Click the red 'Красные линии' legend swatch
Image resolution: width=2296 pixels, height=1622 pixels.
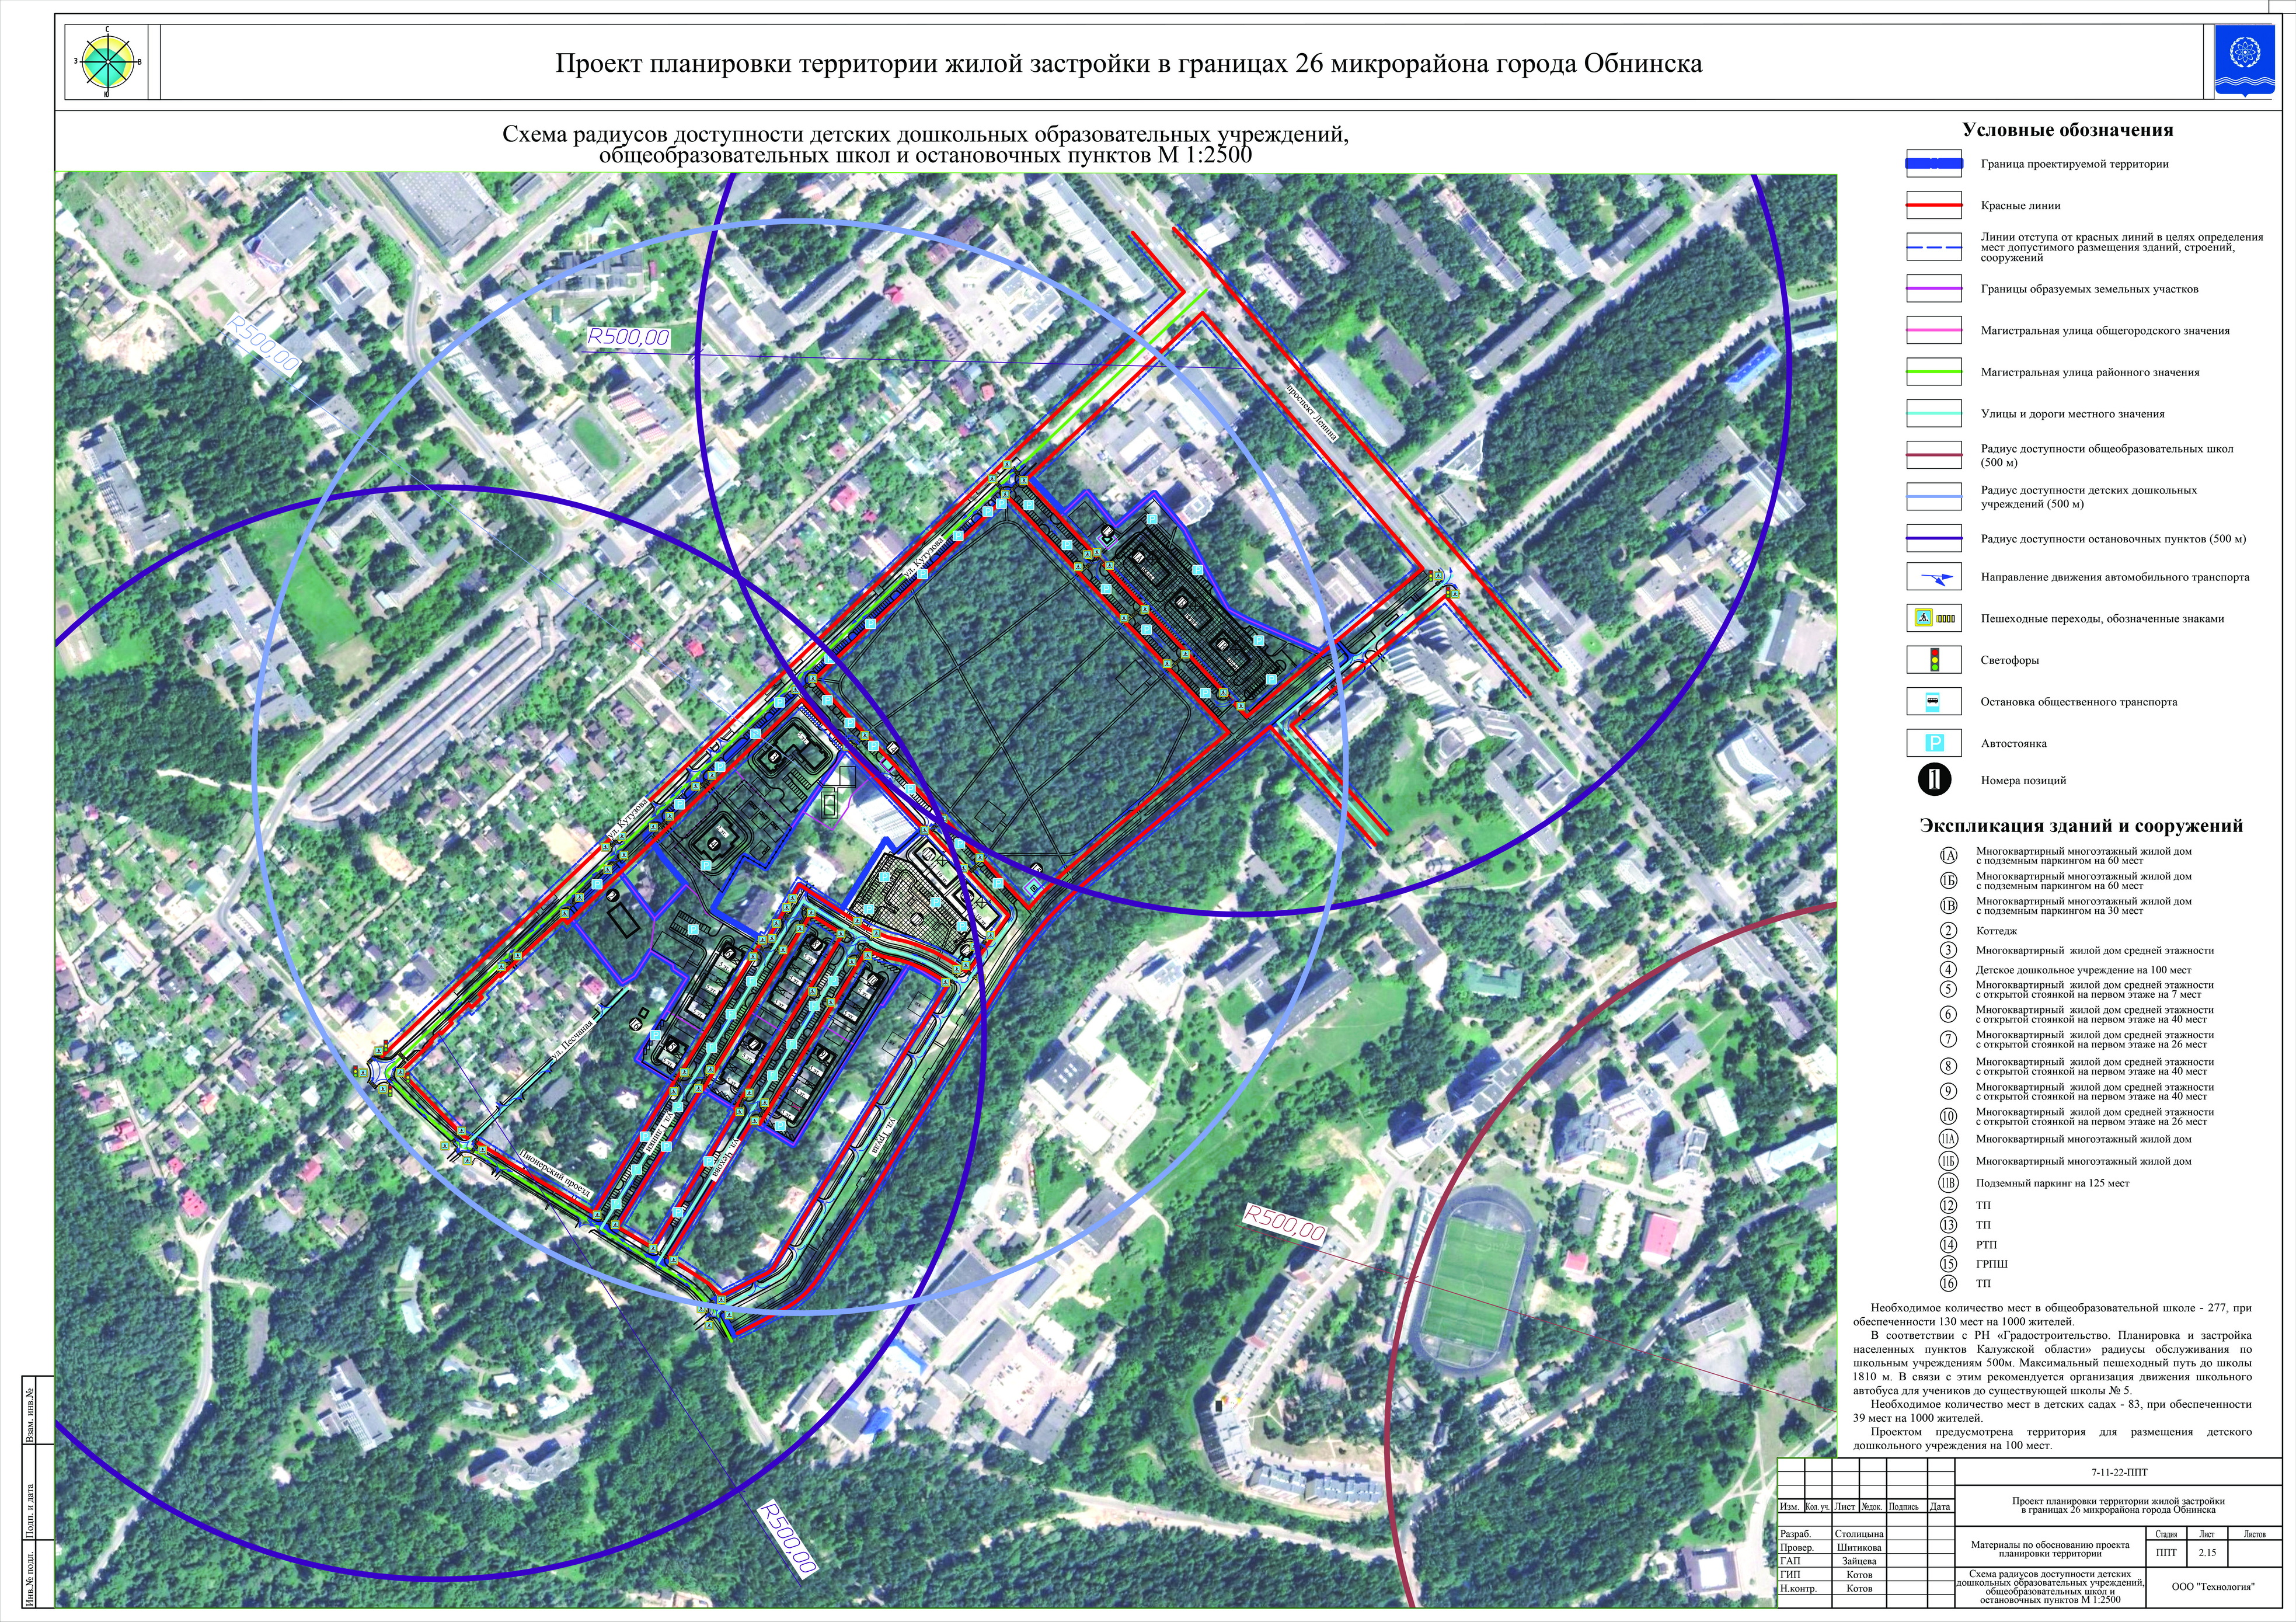[x=1934, y=205]
